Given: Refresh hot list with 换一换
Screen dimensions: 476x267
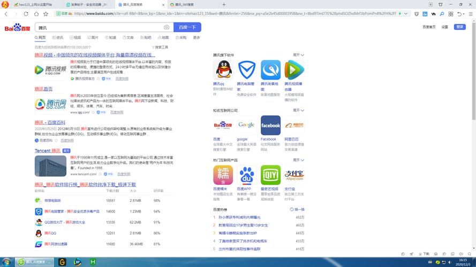Looking at the screenshot, I should (x=297, y=209).
